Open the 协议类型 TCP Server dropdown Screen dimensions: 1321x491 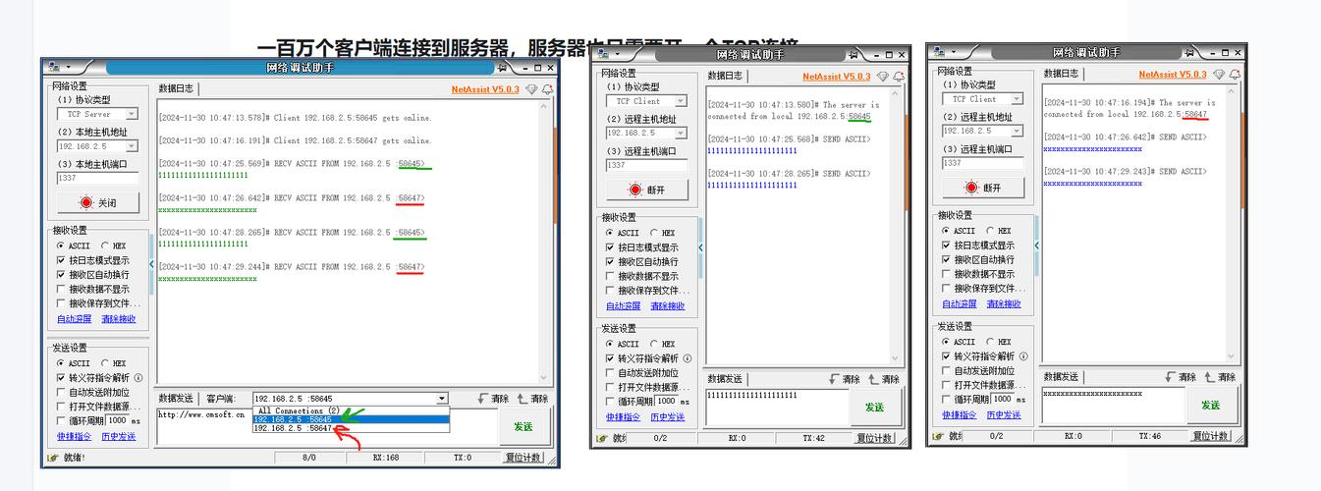click(132, 115)
